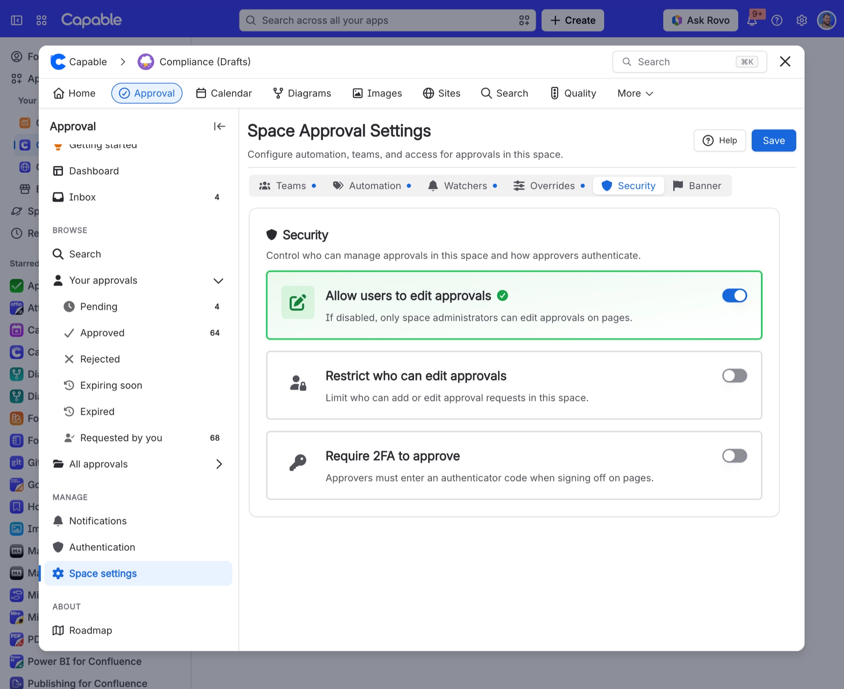Focus the Search across all your apps field

(x=387, y=20)
